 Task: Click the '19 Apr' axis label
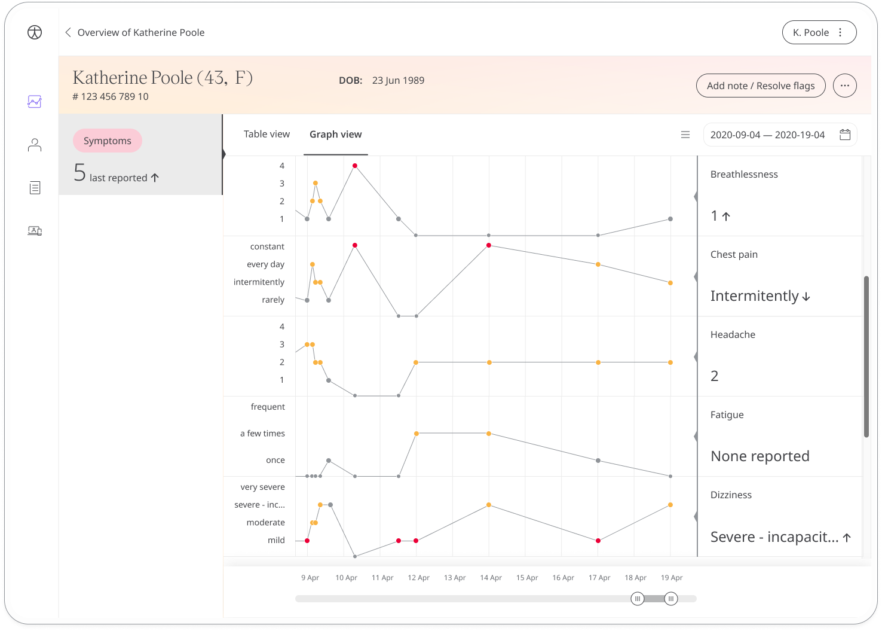point(672,578)
